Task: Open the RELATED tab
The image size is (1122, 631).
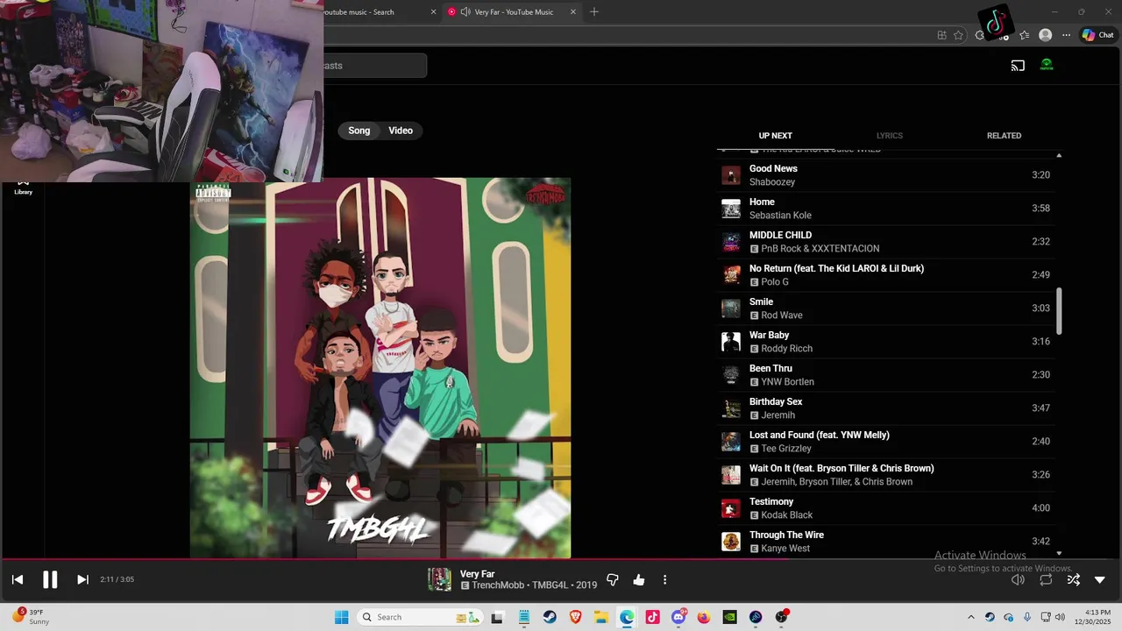Action: (1004, 136)
